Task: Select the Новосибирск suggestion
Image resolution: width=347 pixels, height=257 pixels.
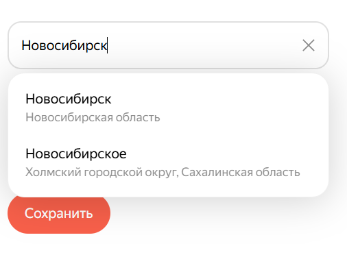Action: (168, 108)
